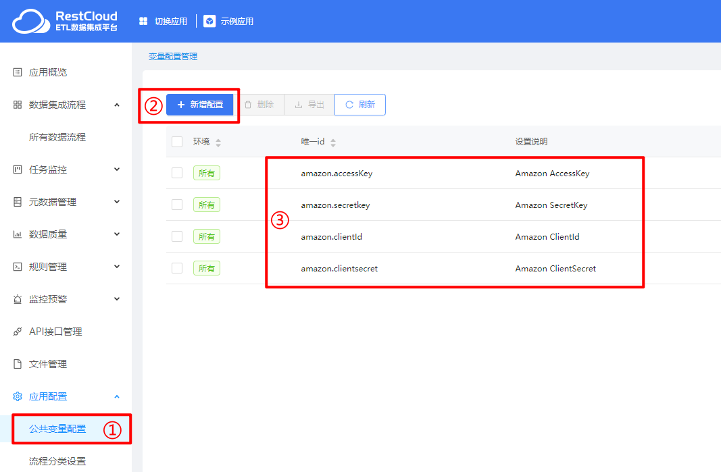Click the 任务监控 sidebar icon
This screenshot has height=472, width=721.
pos(18,169)
